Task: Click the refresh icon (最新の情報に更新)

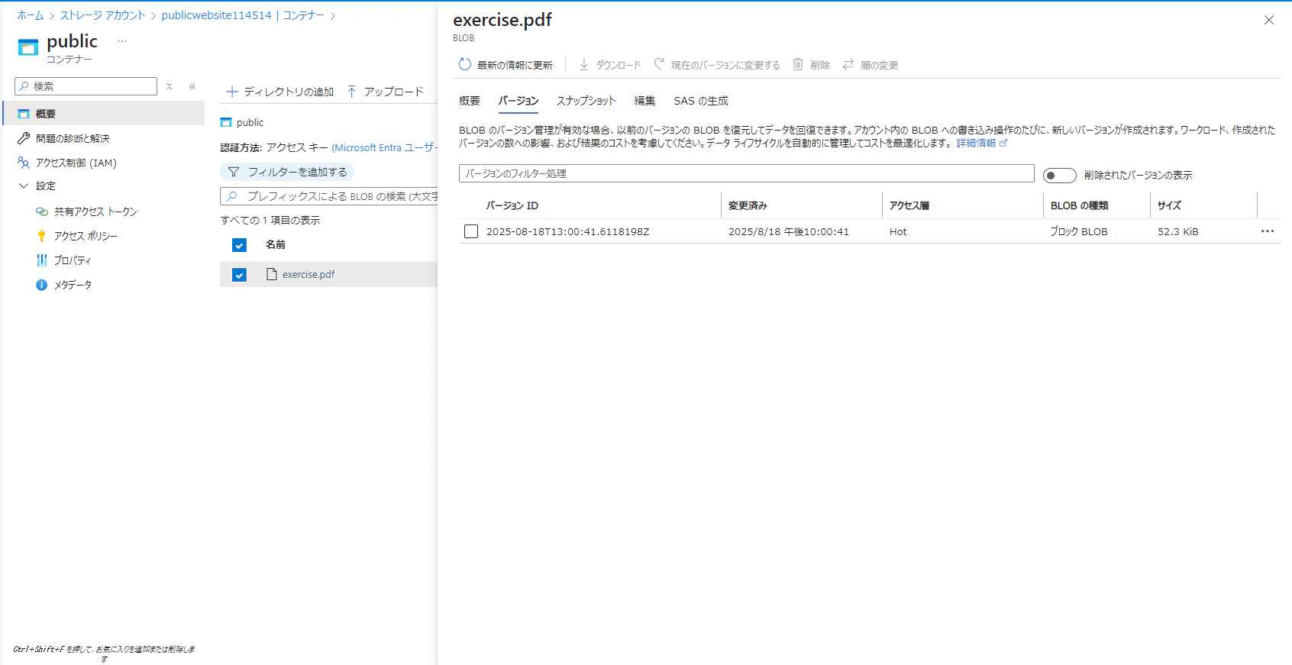Action: coord(464,65)
